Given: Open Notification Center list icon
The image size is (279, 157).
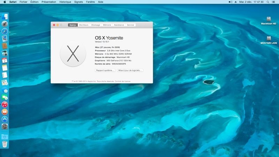Looking at the screenshot, I should click(273, 2).
